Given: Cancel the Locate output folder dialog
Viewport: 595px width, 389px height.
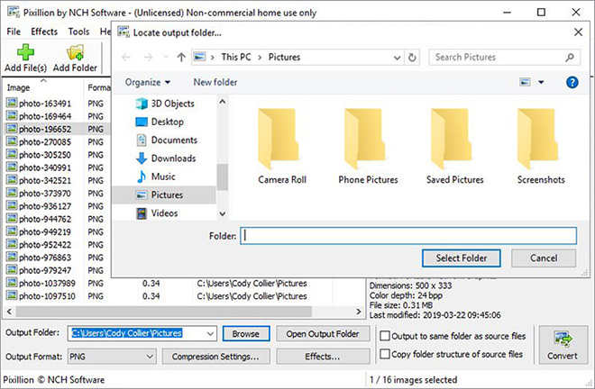Looking at the screenshot, I should tap(544, 258).
